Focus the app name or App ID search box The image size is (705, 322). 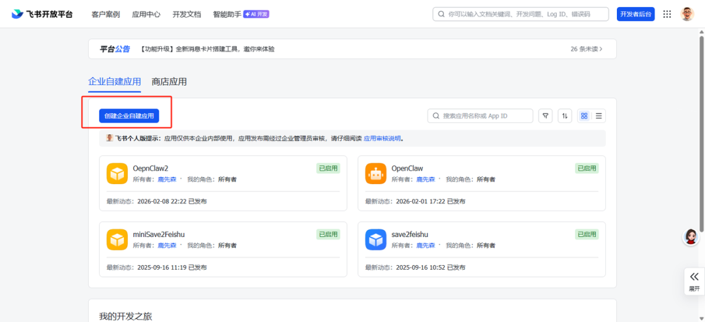tap(480, 116)
